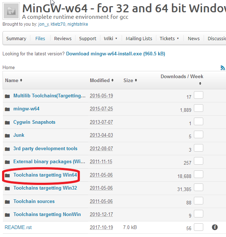Tick the download box for Junk row
This screenshot has height=237, width=226.
pyautogui.click(x=199, y=135)
